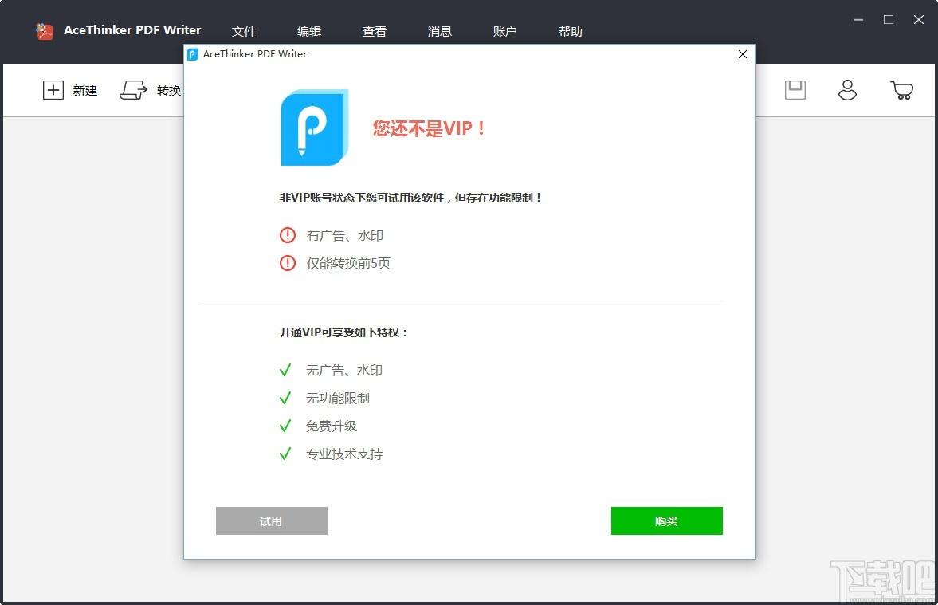The width and height of the screenshot is (938, 605).
Task: Click green checkmark beside 无广告、水印
Action: [285, 371]
